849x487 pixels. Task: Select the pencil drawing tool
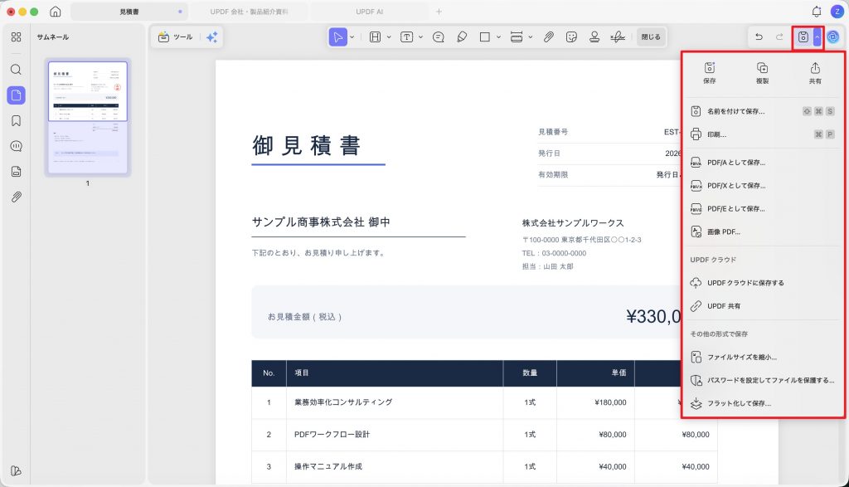[462, 37]
